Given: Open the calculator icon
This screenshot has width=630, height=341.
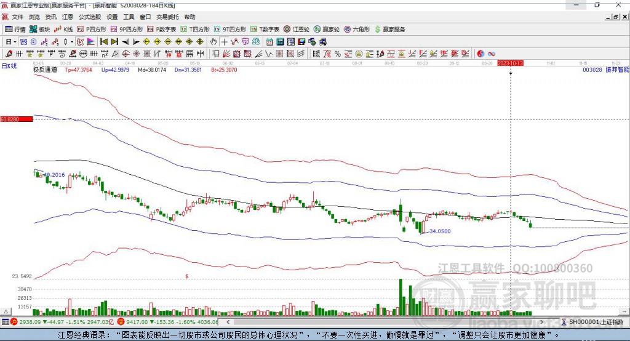Looking at the screenshot, I should tap(280, 42).
